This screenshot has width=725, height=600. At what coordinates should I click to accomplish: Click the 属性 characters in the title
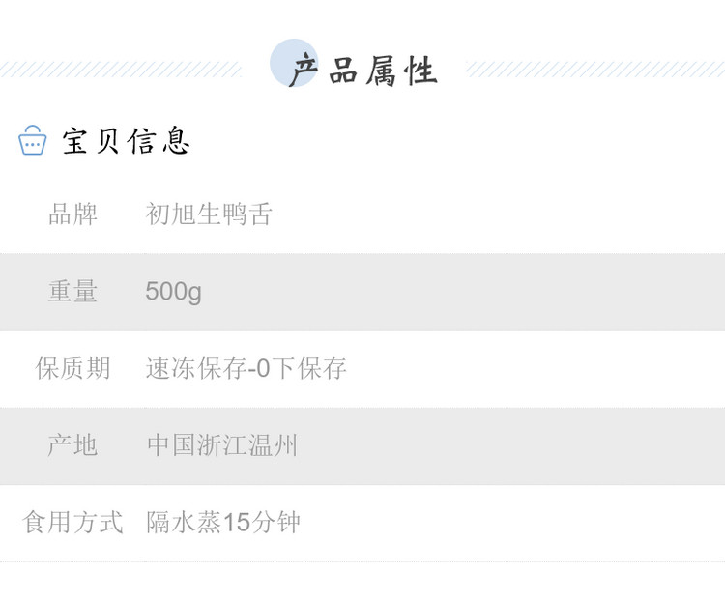pyautogui.click(x=401, y=71)
